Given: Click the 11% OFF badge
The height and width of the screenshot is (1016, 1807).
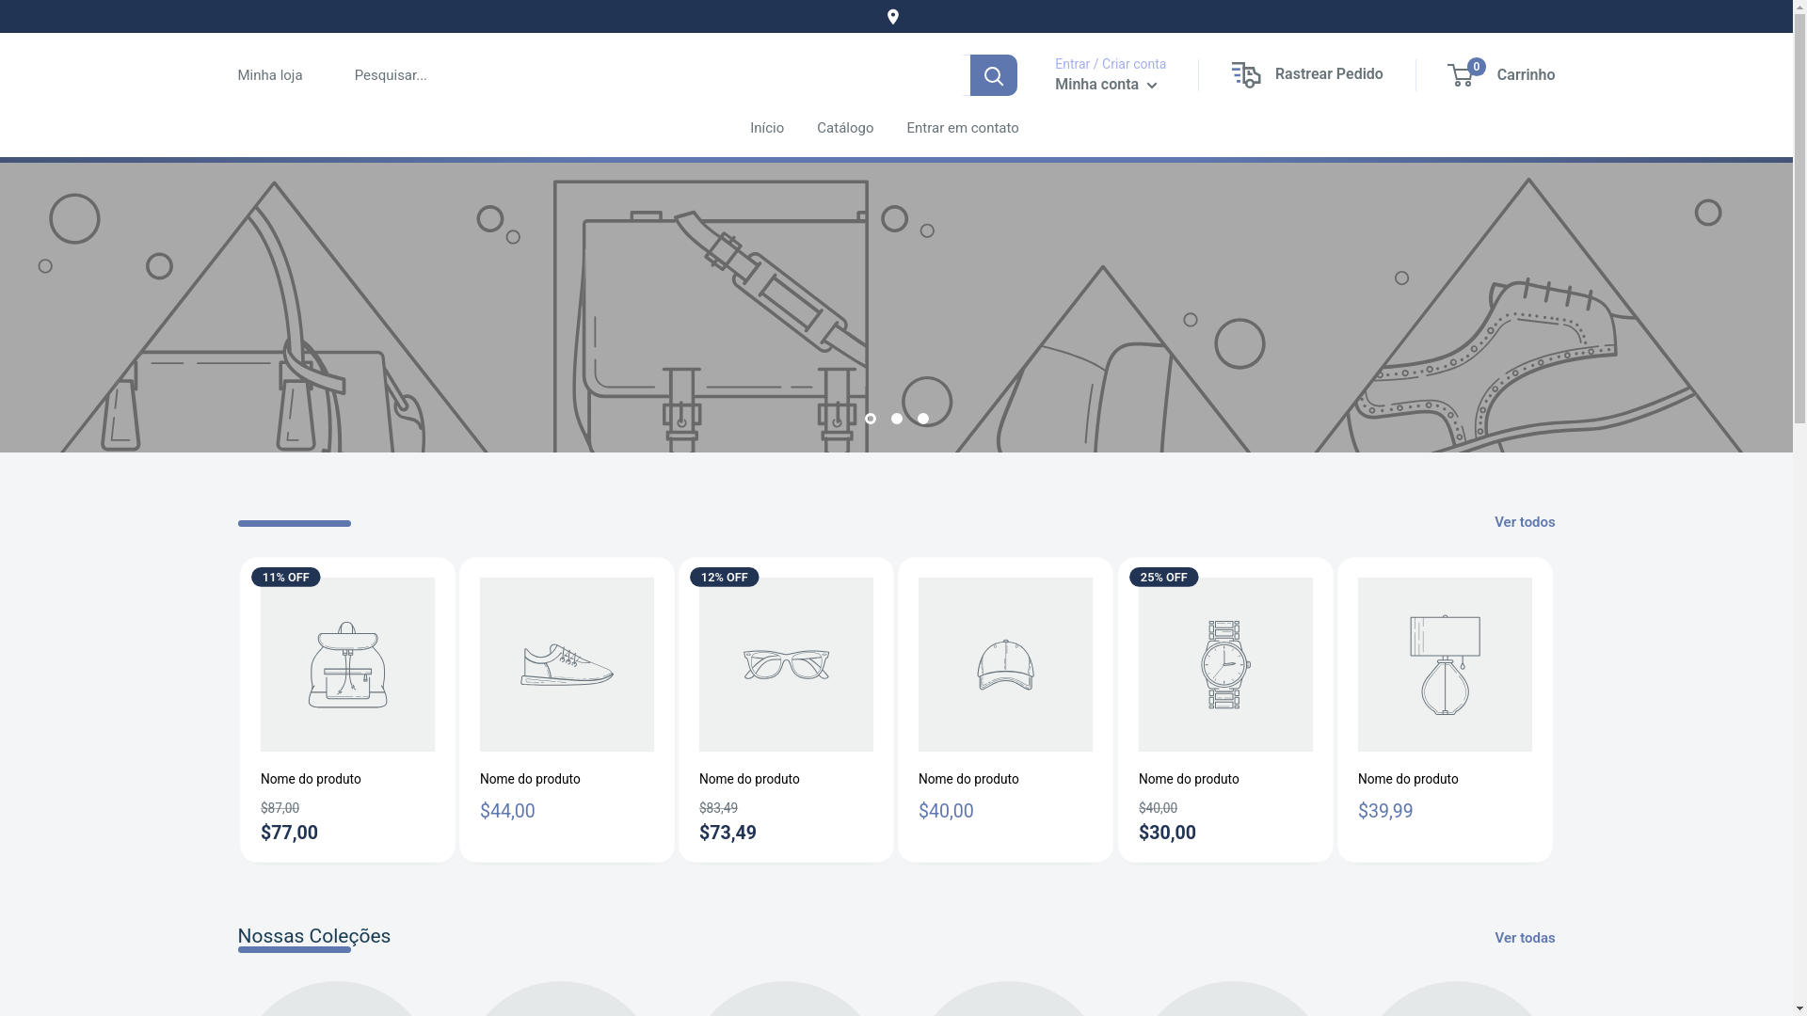Looking at the screenshot, I should tap(285, 577).
